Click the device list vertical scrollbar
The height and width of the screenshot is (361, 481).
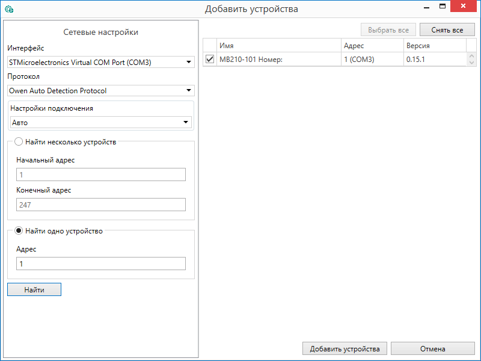point(471,60)
